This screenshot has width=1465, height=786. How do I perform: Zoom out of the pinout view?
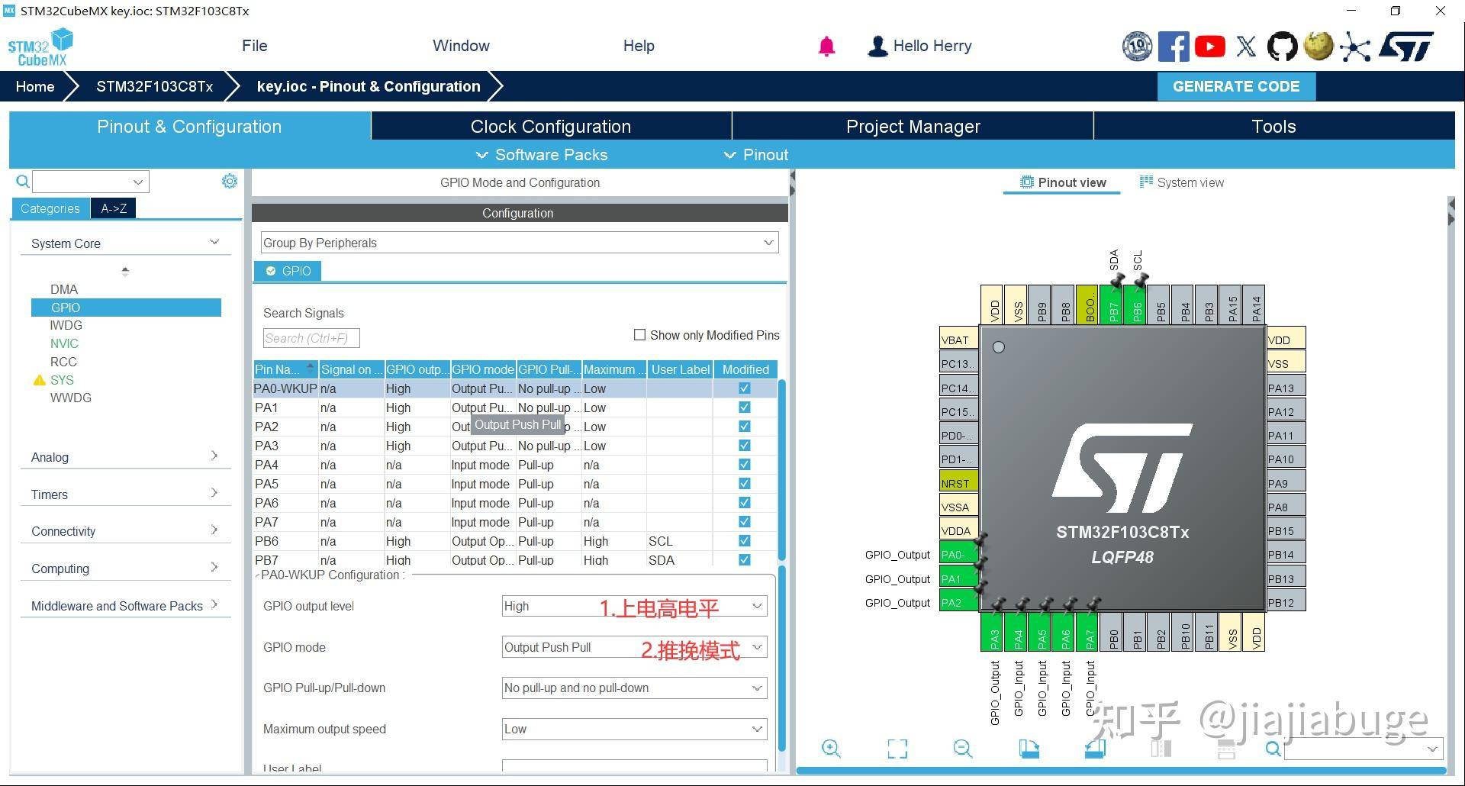[x=963, y=749]
